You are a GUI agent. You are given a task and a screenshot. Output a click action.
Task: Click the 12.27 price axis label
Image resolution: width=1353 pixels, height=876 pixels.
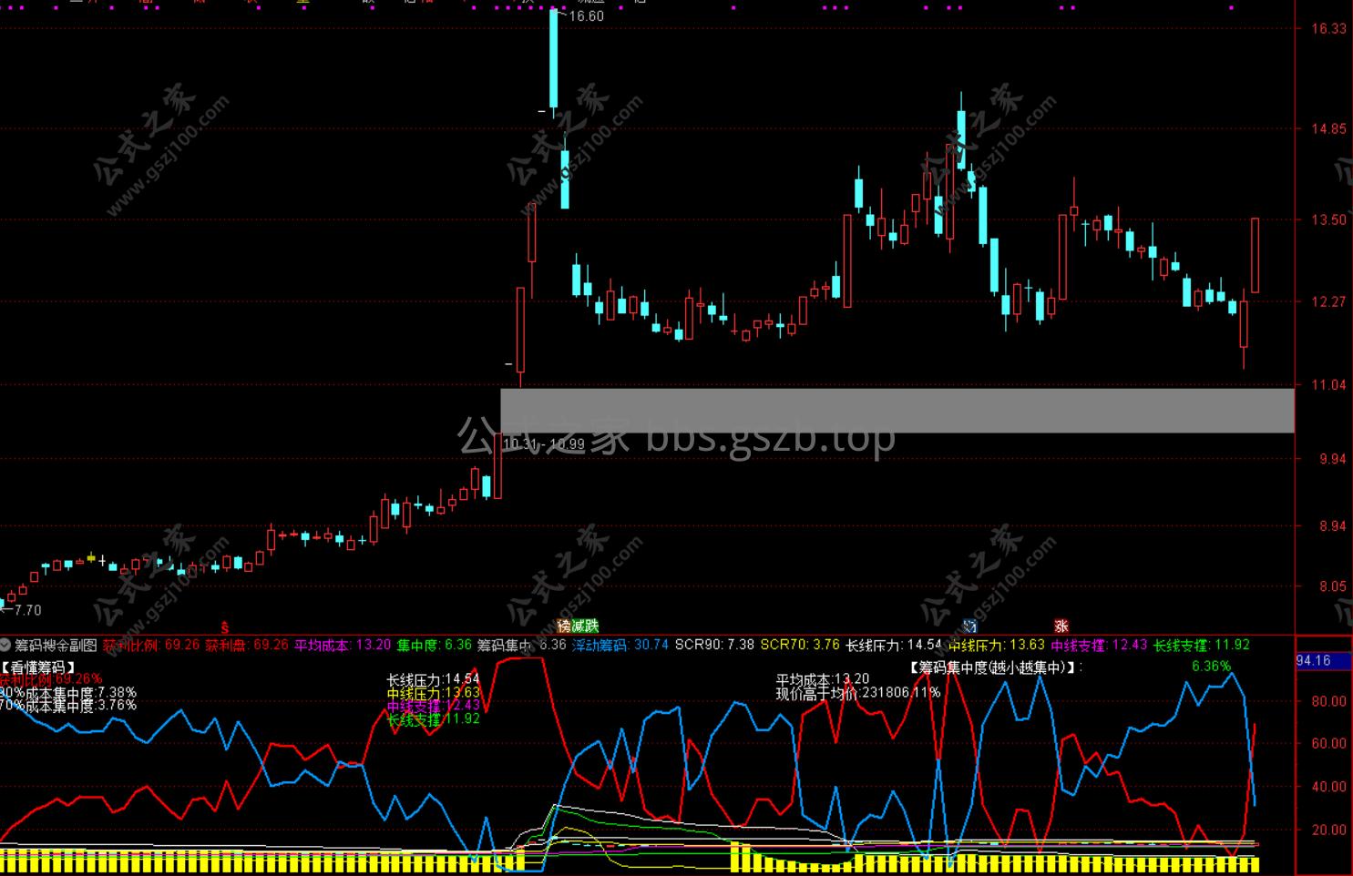coord(1328,301)
